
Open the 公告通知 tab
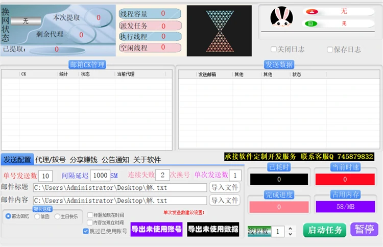(115, 160)
